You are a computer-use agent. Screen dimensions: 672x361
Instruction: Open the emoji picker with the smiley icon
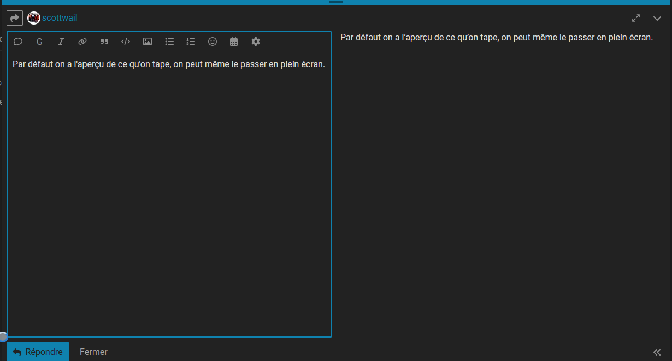coord(213,42)
